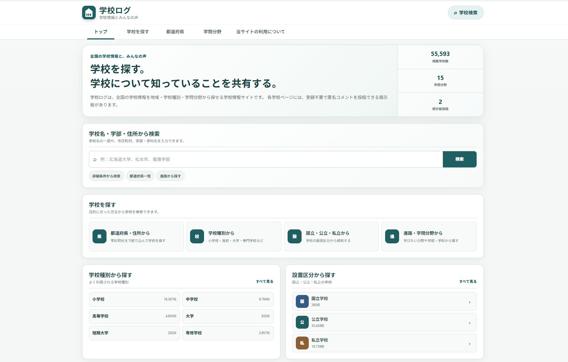This screenshot has width=568, height=362.
Task: Click すべて見る under 設置区分から探す
Action: click(468, 282)
